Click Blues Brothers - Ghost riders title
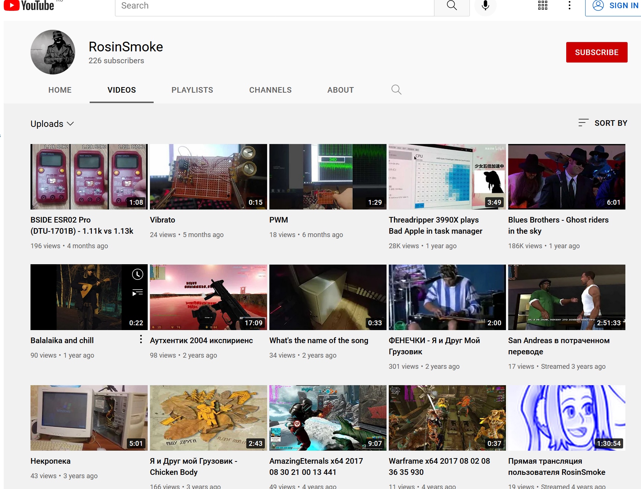The height and width of the screenshot is (489, 641). [558, 226]
